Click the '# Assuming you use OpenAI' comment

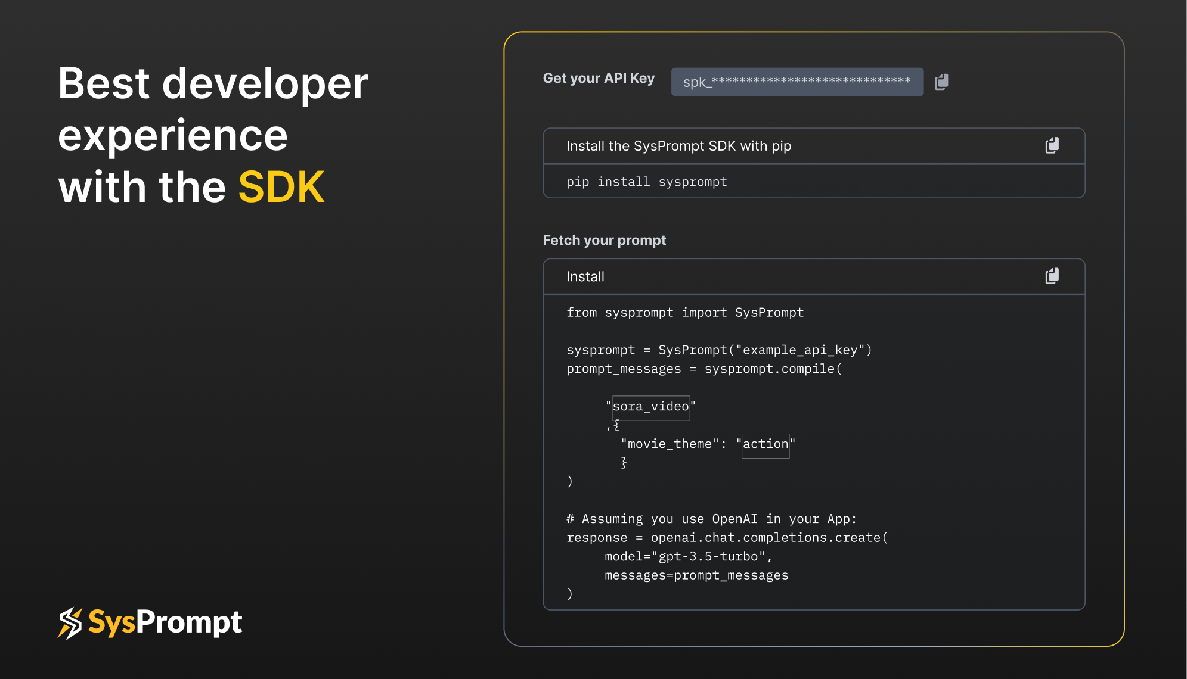point(711,519)
